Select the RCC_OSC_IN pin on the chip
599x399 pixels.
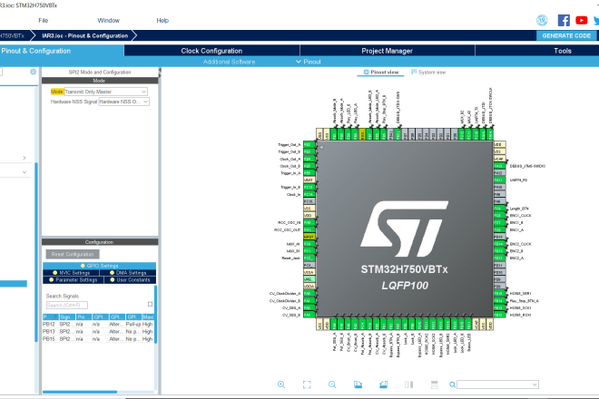[309, 222]
